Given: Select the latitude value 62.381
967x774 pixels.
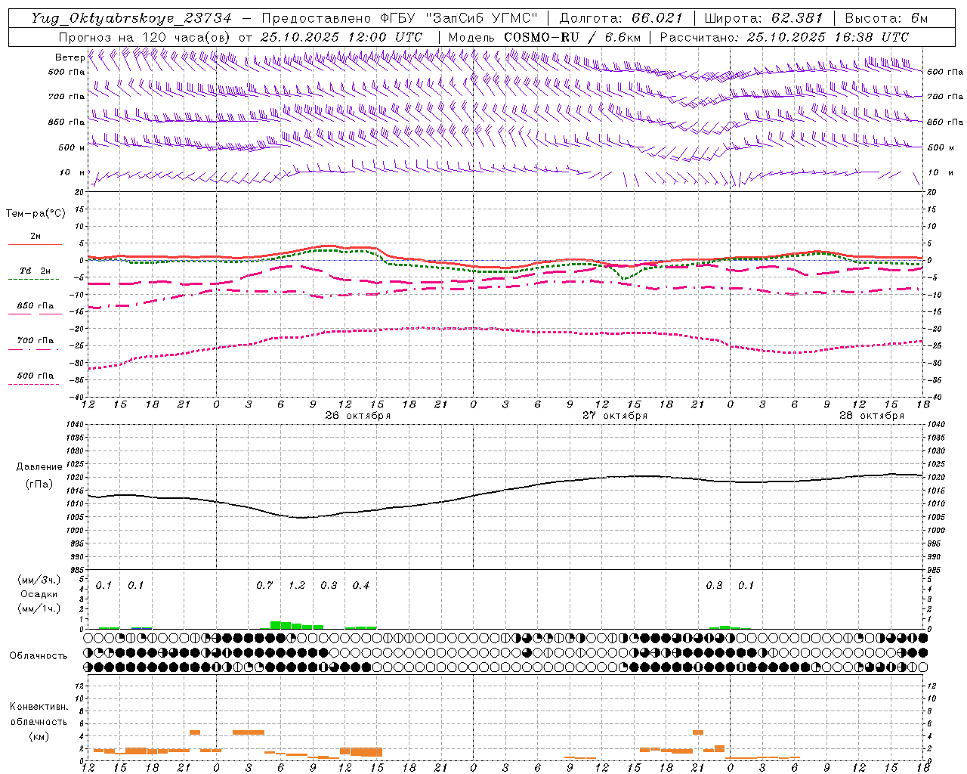Looking at the screenshot, I should point(797,18).
